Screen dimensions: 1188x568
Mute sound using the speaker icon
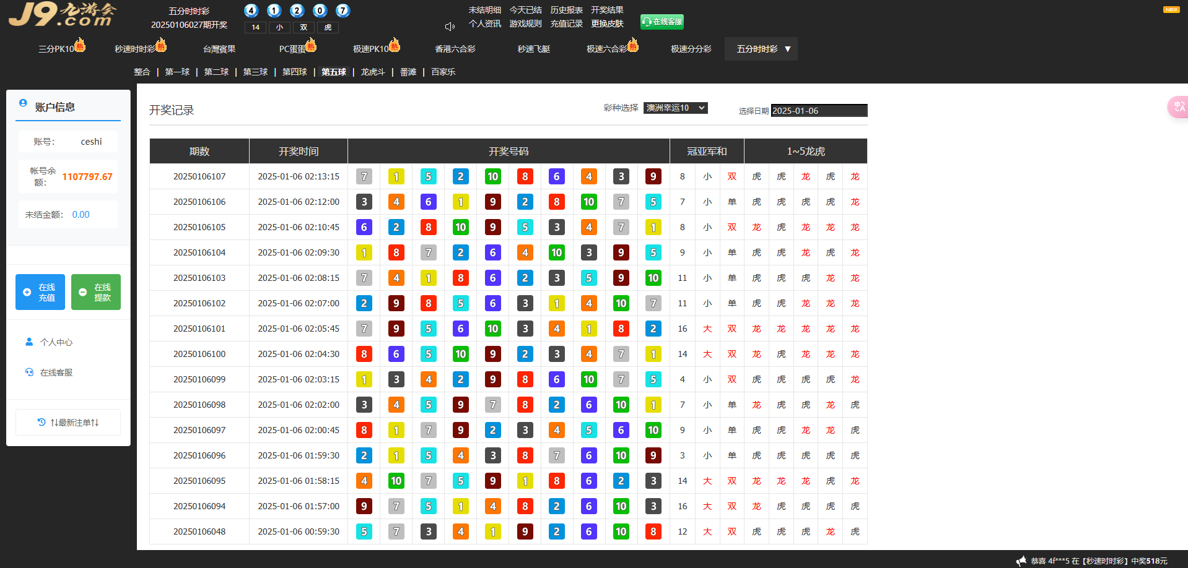pyautogui.click(x=450, y=27)
